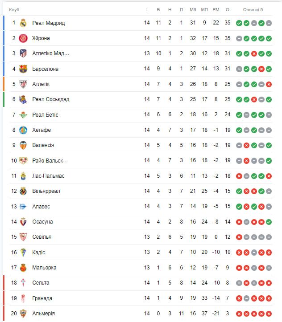Screen dimensions: 282x322
Task: Click the Алавес team name
Action: coord(41,207)
